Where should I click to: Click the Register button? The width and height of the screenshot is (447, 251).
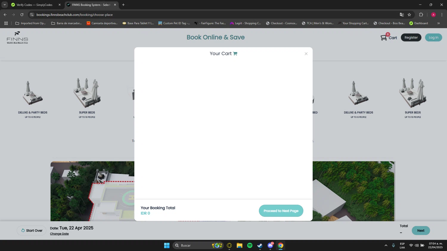click(x=411, y=37)
